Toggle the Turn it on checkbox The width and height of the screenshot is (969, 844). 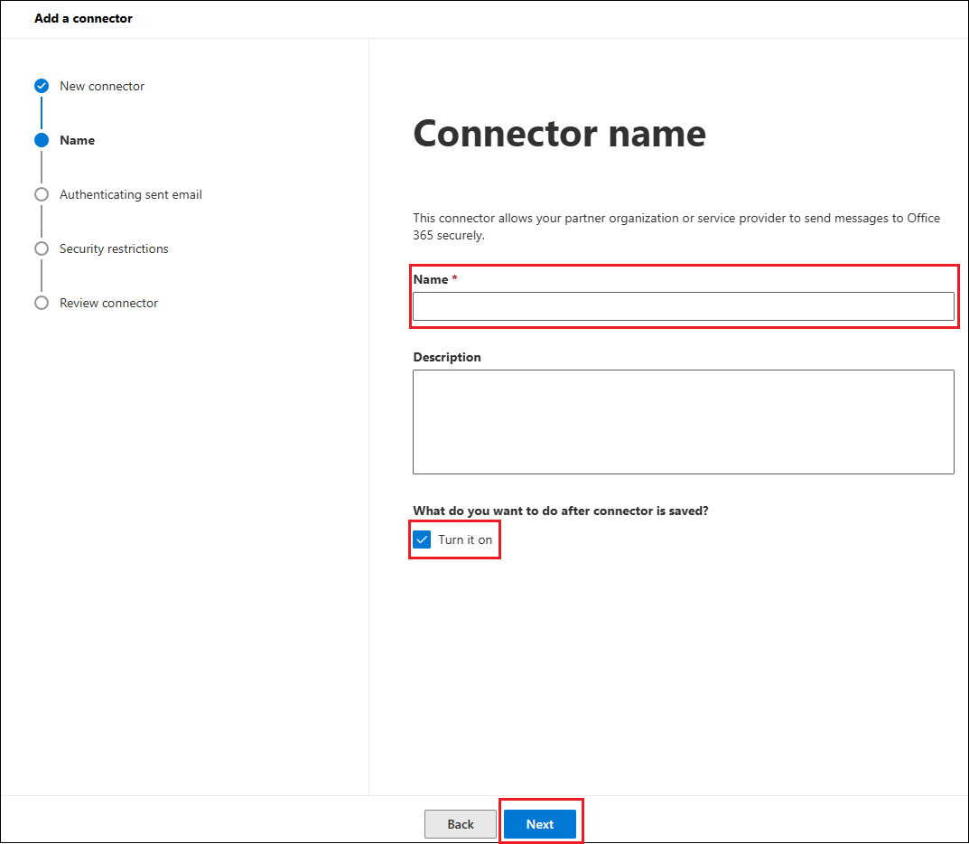[422, 539]
